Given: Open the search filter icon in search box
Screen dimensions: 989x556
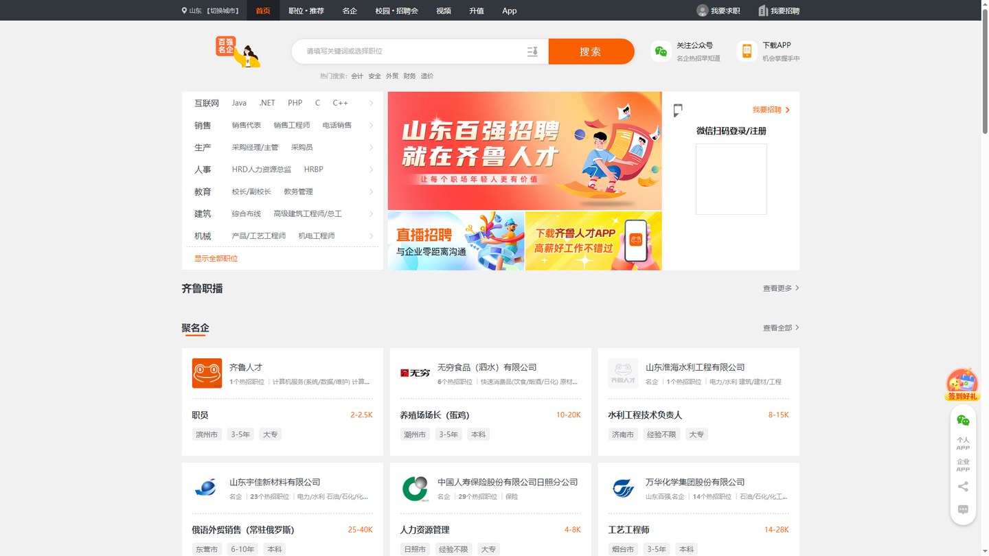Looking at the screenshot, I should click(532, 51).
